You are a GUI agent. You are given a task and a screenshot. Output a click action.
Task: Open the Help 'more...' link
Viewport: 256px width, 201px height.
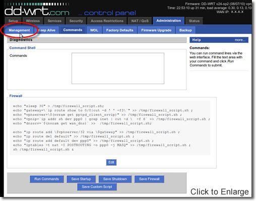tap(240, 40)
